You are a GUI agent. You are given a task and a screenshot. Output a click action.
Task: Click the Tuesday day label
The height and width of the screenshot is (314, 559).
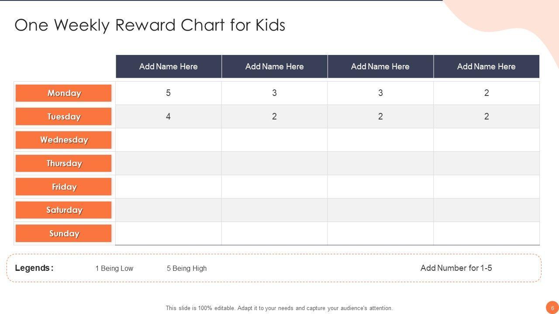64,116
